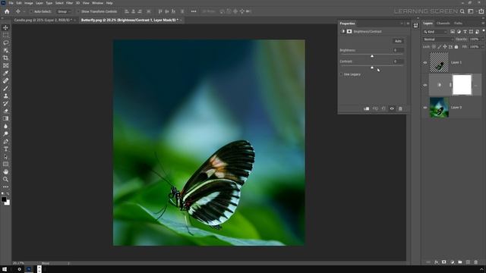Toggle adjustment visibility in Properties panel
This screenshot has height=273, width=486.
(392, 108)
